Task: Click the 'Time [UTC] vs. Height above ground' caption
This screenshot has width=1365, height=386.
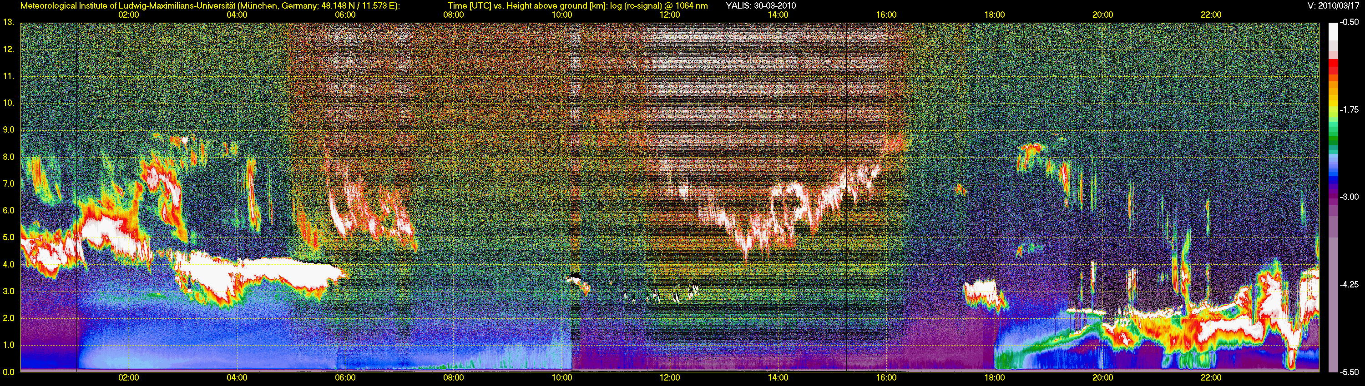Action: (x=577, y=6)
